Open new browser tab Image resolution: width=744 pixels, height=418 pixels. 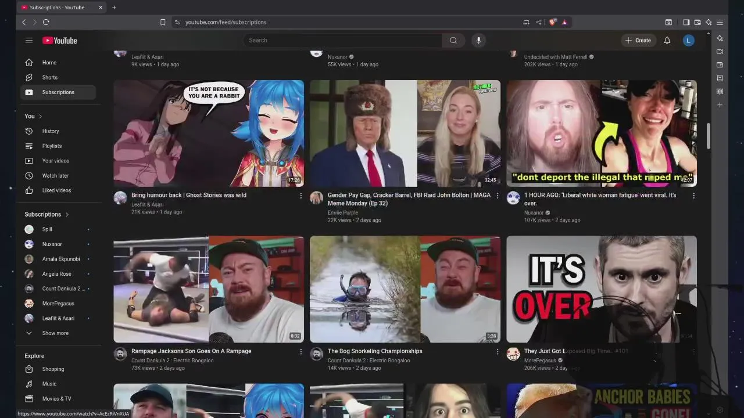pyautogui.click(x=114, y=8)
